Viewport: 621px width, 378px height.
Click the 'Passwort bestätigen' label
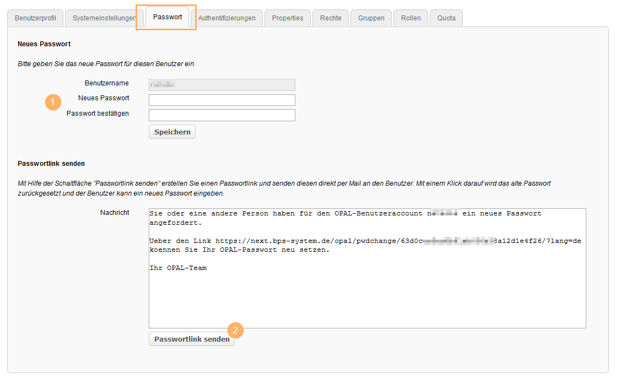tap(98, 114)
